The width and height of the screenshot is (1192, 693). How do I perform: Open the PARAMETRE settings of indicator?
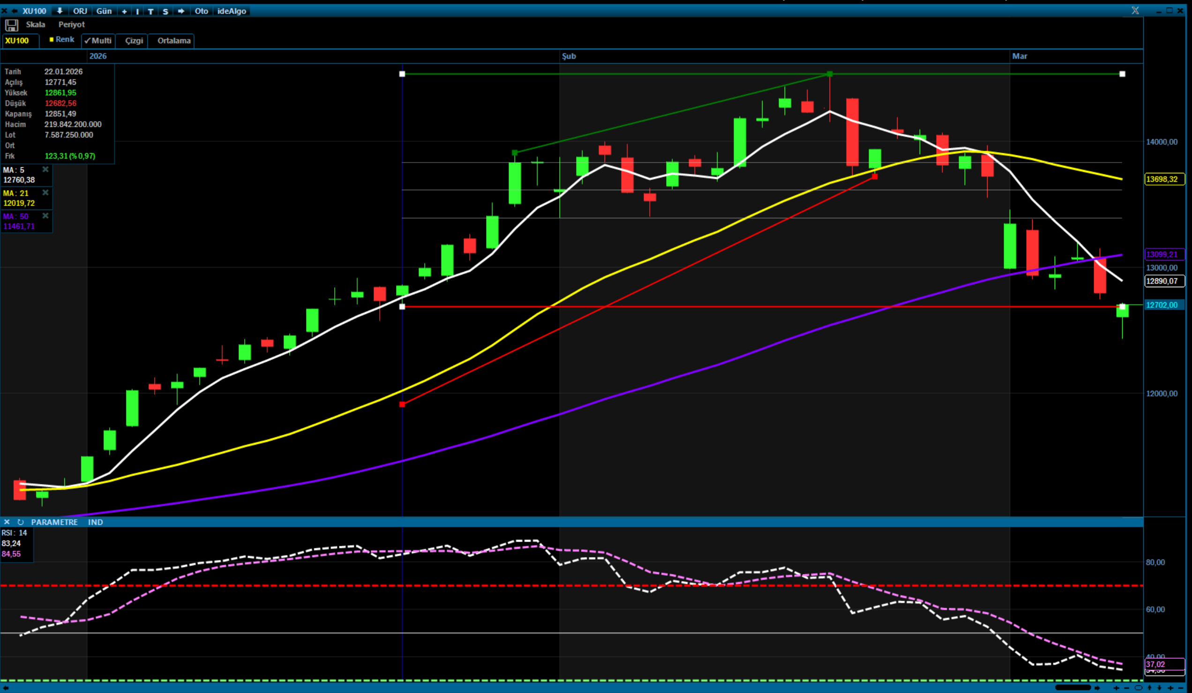coord(54,522)
